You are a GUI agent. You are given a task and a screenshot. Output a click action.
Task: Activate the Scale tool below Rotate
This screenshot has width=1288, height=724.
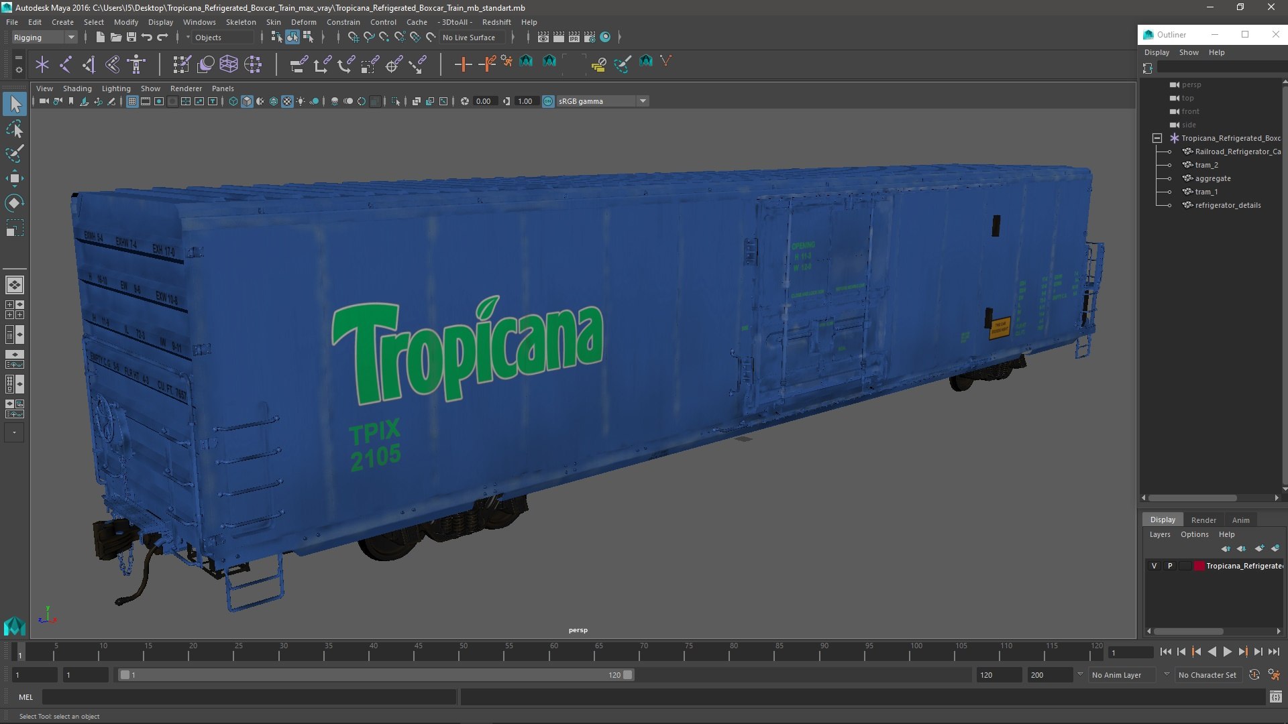[15, 228]
